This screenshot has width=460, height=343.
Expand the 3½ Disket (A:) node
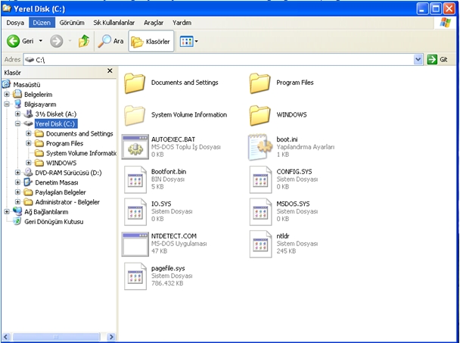[17, 114]
